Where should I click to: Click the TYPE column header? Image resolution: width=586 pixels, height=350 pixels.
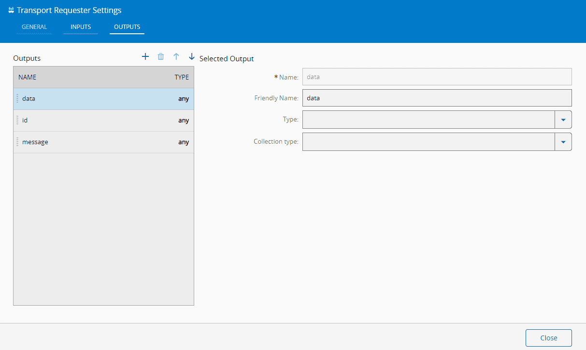pos(182,77)
